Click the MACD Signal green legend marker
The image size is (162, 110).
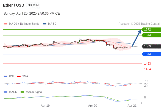(x=22, y=92)
